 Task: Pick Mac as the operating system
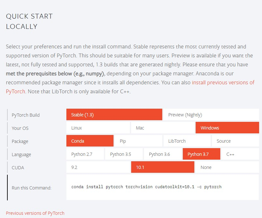click(x=163, y=128)
